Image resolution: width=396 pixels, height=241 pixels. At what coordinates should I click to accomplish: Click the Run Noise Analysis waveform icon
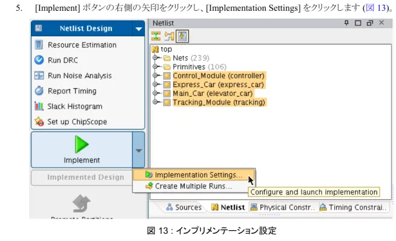point(39,76)
